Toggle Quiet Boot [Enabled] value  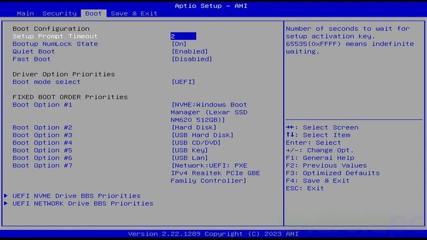pos(189,51)
